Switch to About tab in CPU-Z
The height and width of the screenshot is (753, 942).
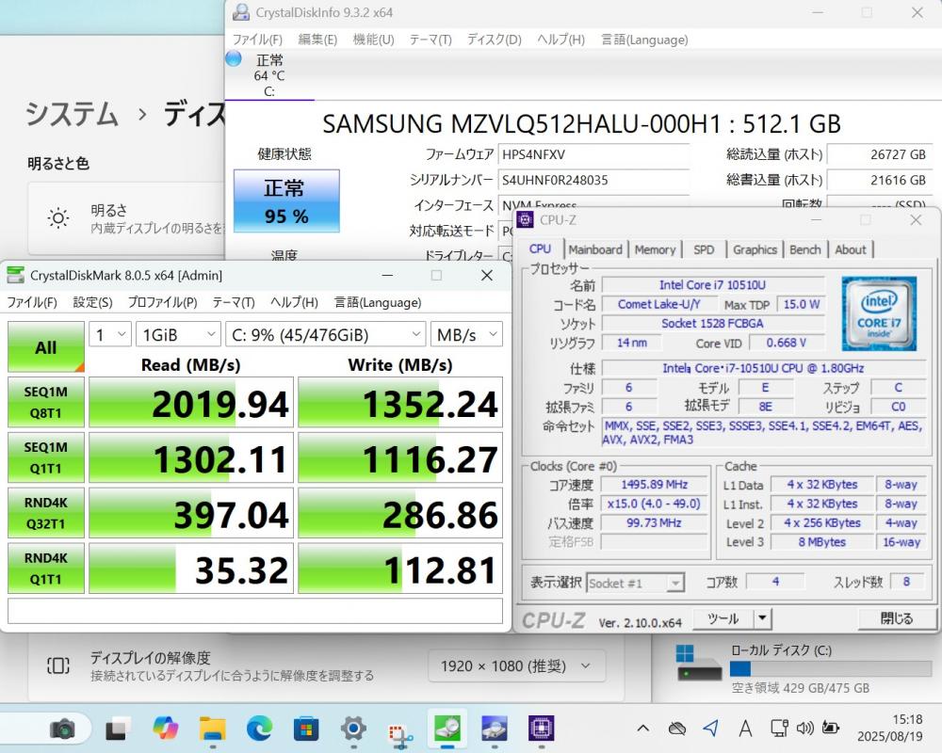click(x=850, y=249)
